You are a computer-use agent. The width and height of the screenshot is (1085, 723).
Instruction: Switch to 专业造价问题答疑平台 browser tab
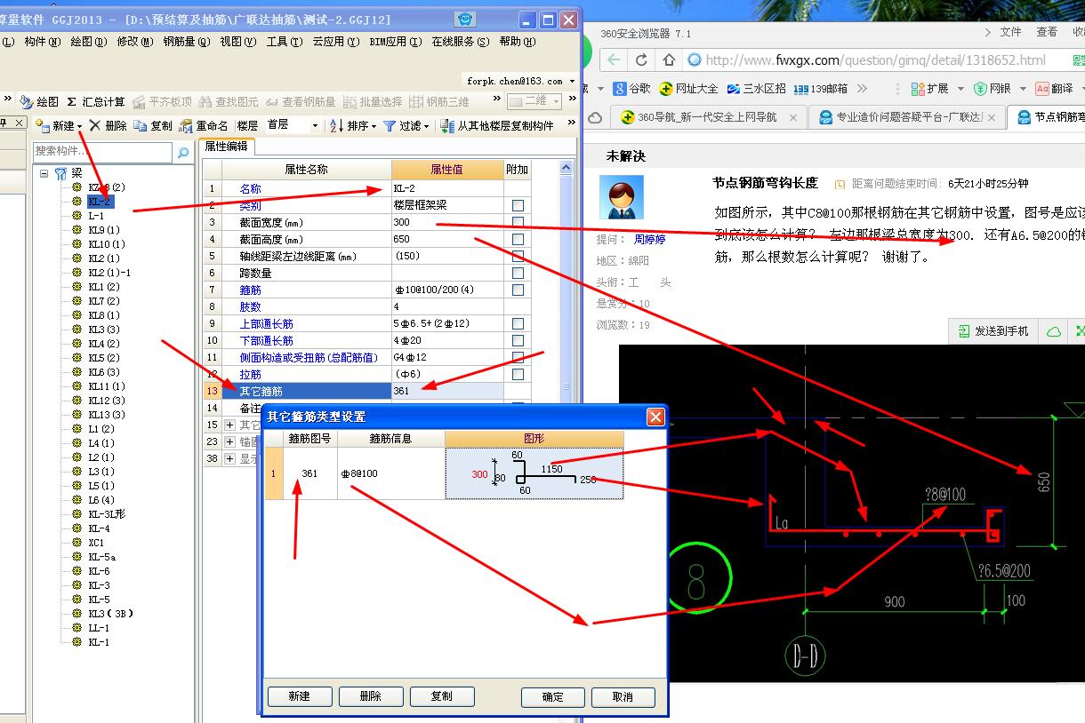pyautogui.click(x=909, y=117)
